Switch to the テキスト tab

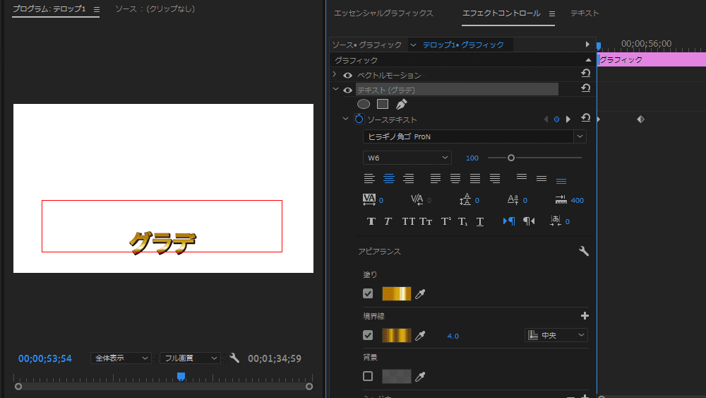[x=585, y=13]
